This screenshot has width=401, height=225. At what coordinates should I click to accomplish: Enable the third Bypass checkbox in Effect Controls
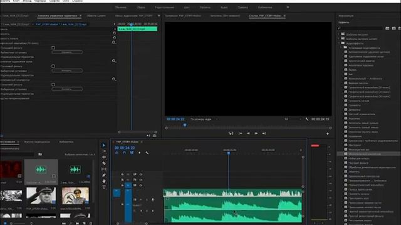coord(53,84)
